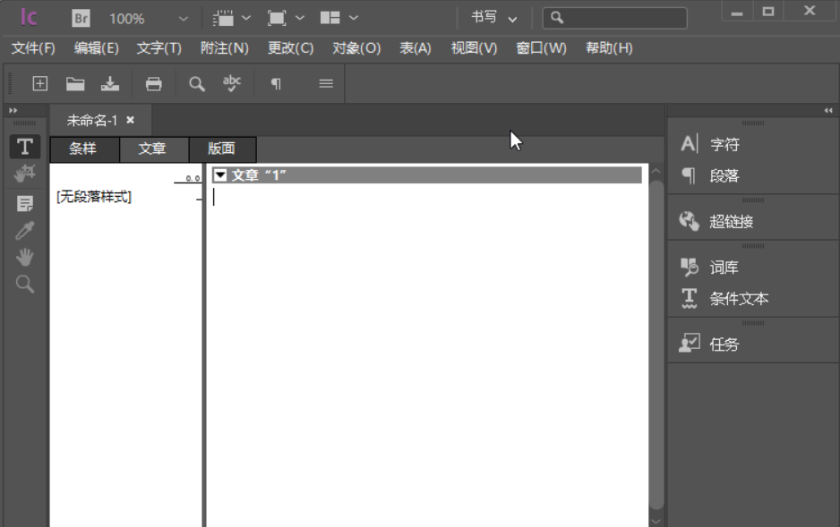This screenshot has width=840, height=527.
Task: Select the Zoom tool
Action: pos(24,285)
